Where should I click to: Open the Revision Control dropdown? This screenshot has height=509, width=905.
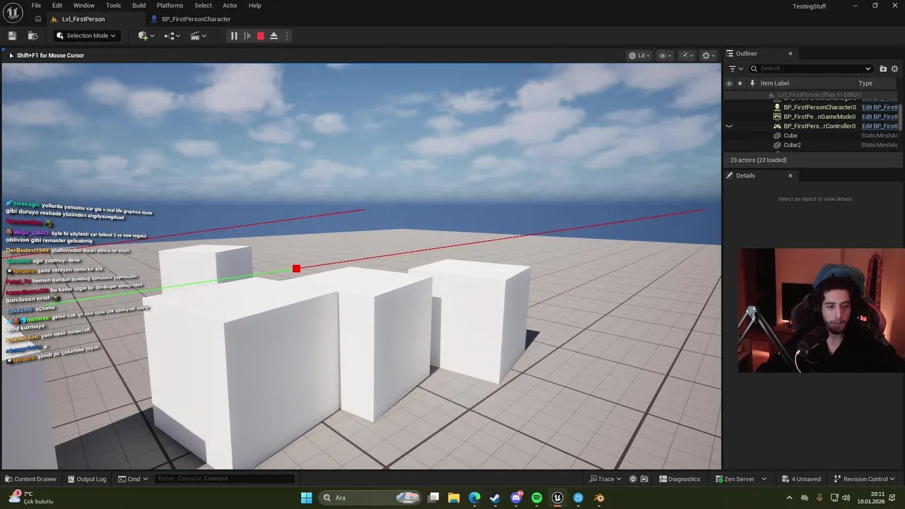865,479
